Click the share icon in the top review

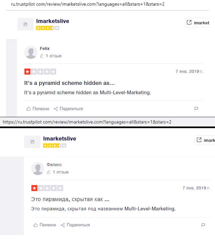point(56,109)
